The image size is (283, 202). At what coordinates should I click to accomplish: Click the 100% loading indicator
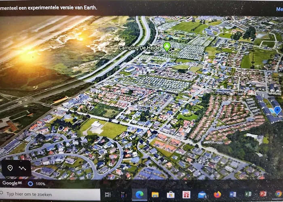pyautogui.click(x=37, y=184)
